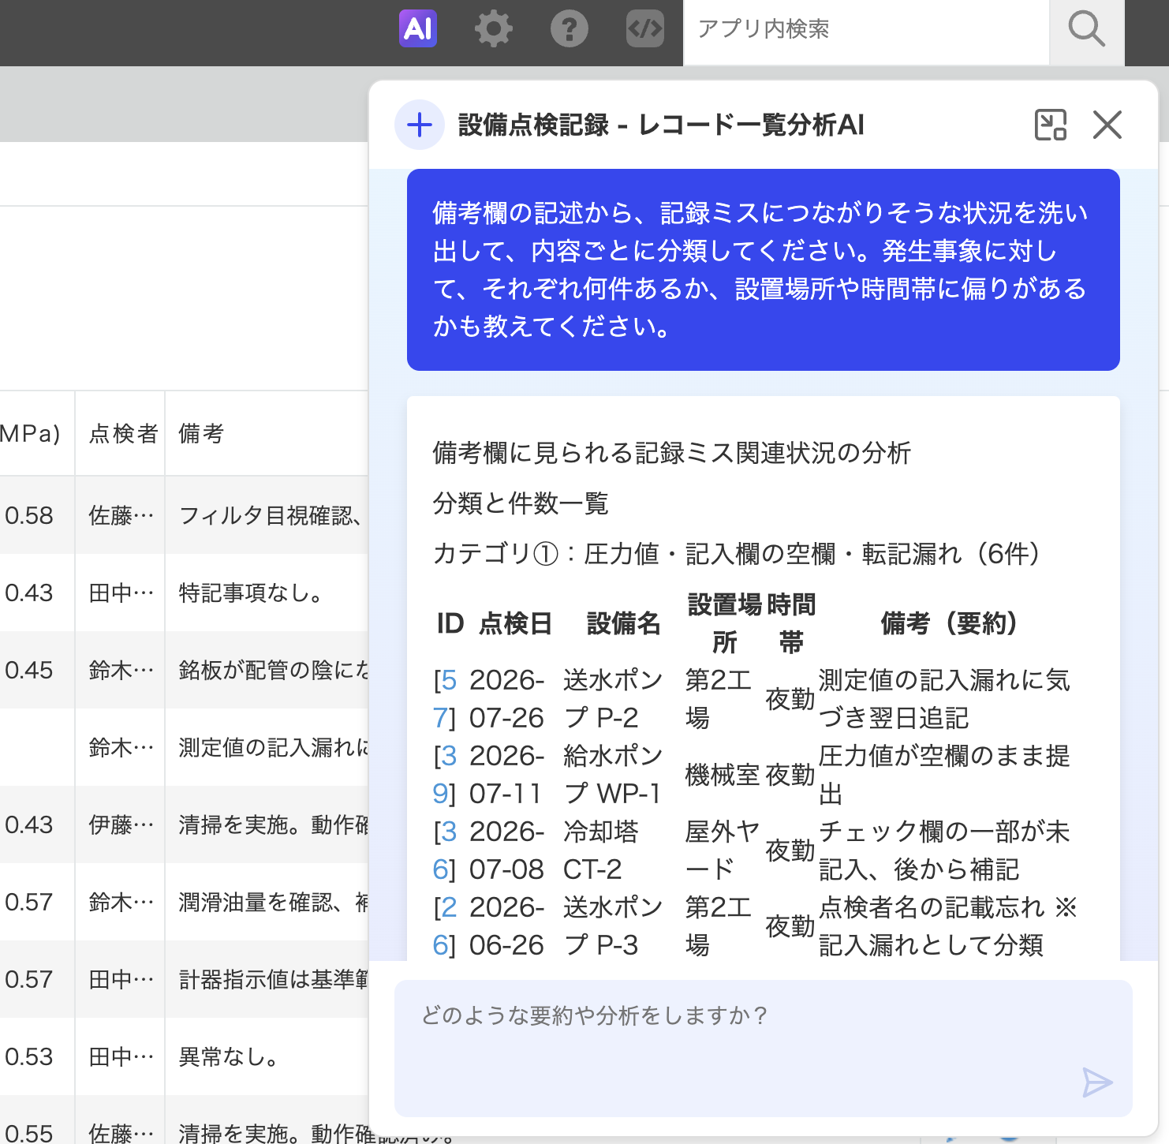1169x1144 pixels.
Task: Click the どのような要約や分析をしますか prompt box
Action: pyautogui.click(x=763, y=1048)
